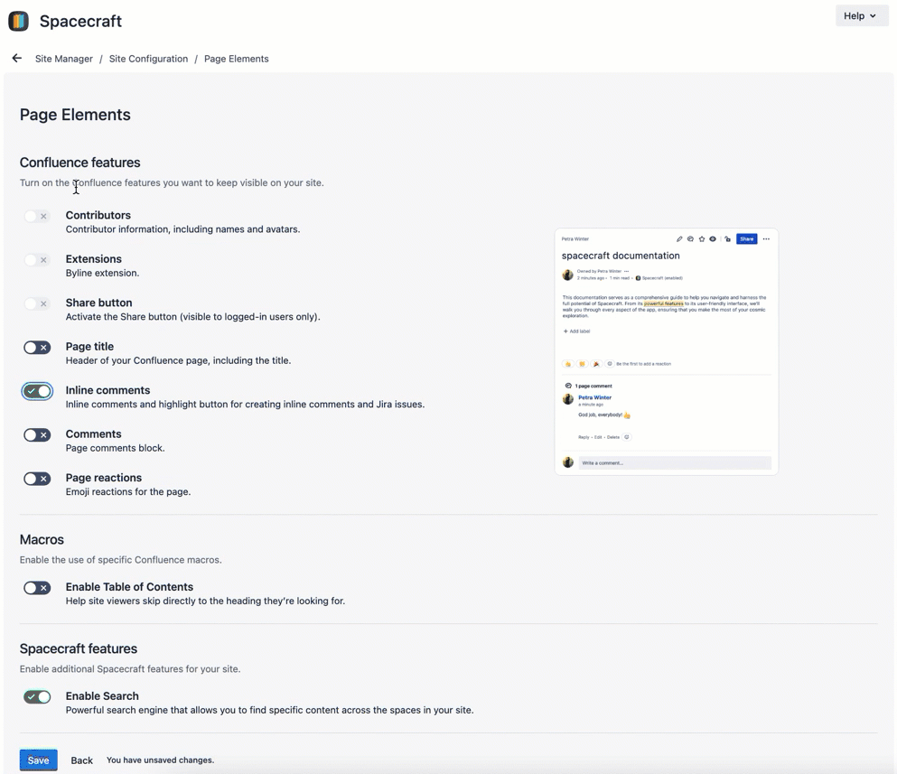
Task: Click the Spacecraft logo in the header
Action: 18,20
